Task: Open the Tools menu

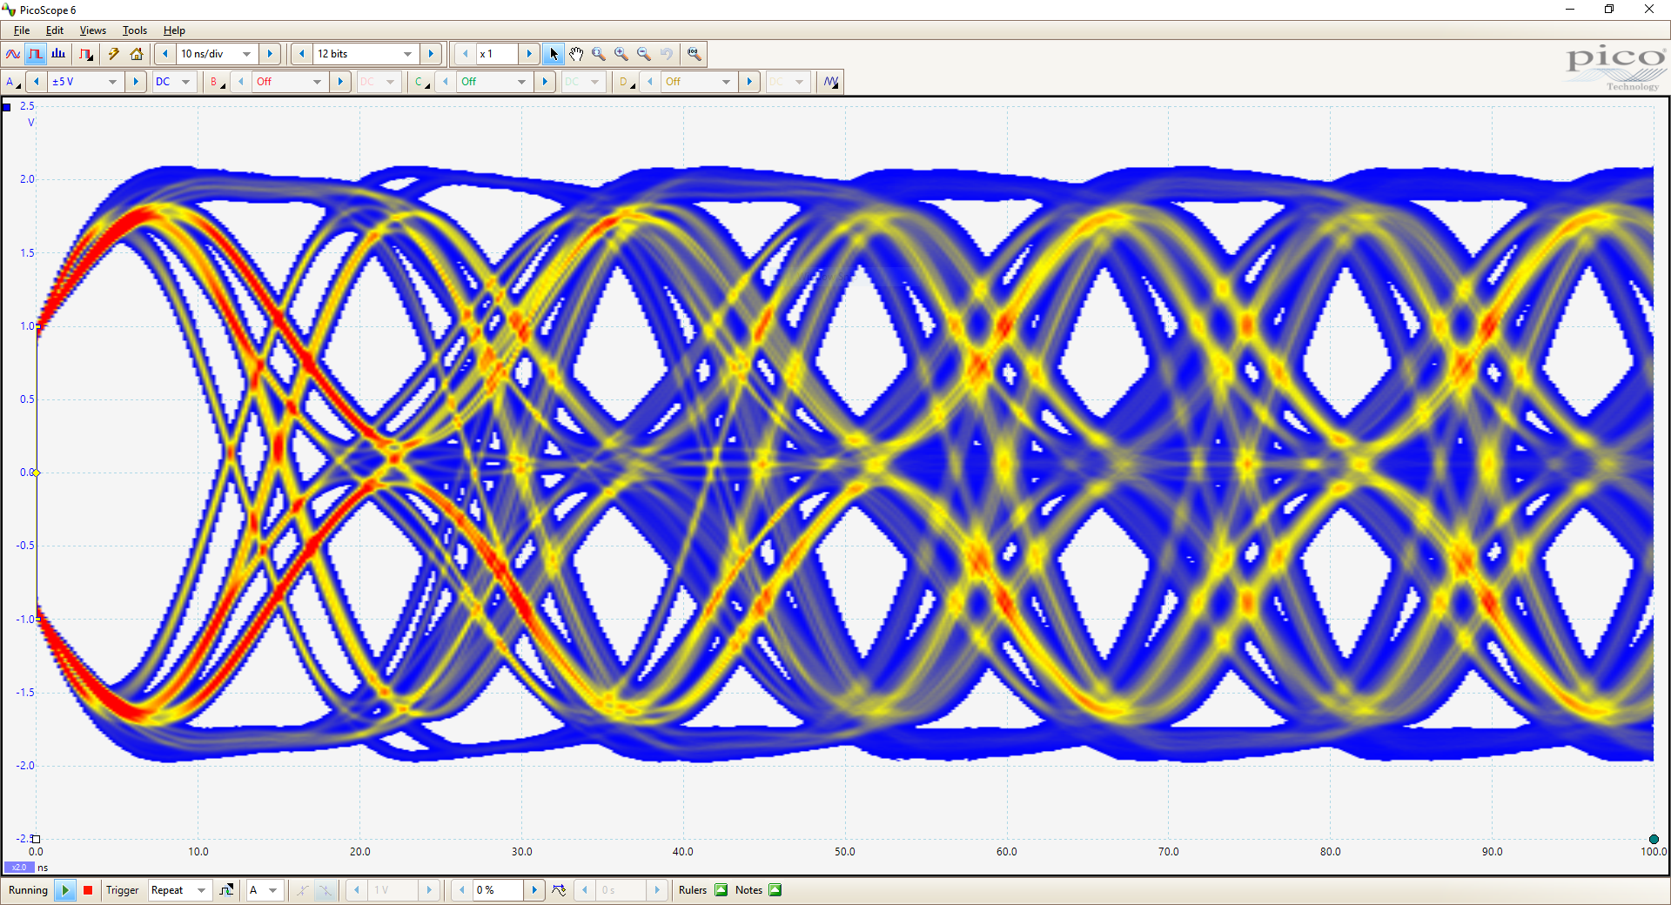Action: pyautogui.click(x=134, y=30)
